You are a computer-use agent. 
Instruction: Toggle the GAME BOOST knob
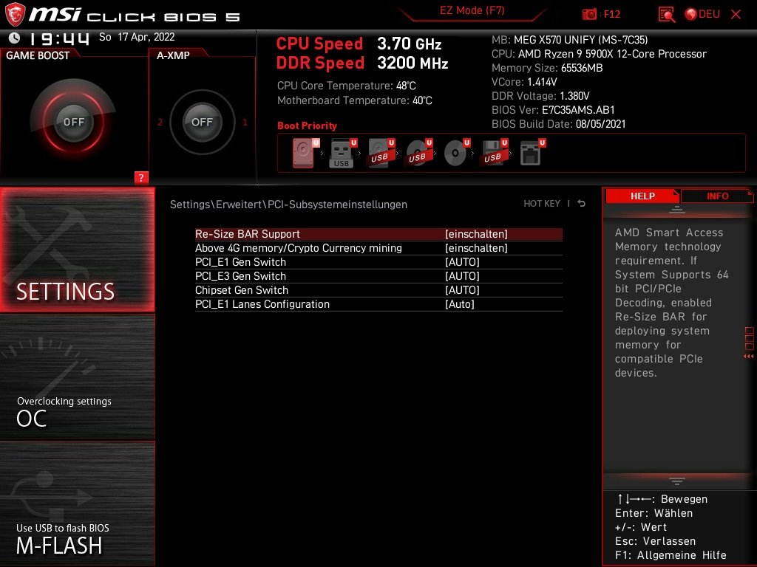coord(73,122)
